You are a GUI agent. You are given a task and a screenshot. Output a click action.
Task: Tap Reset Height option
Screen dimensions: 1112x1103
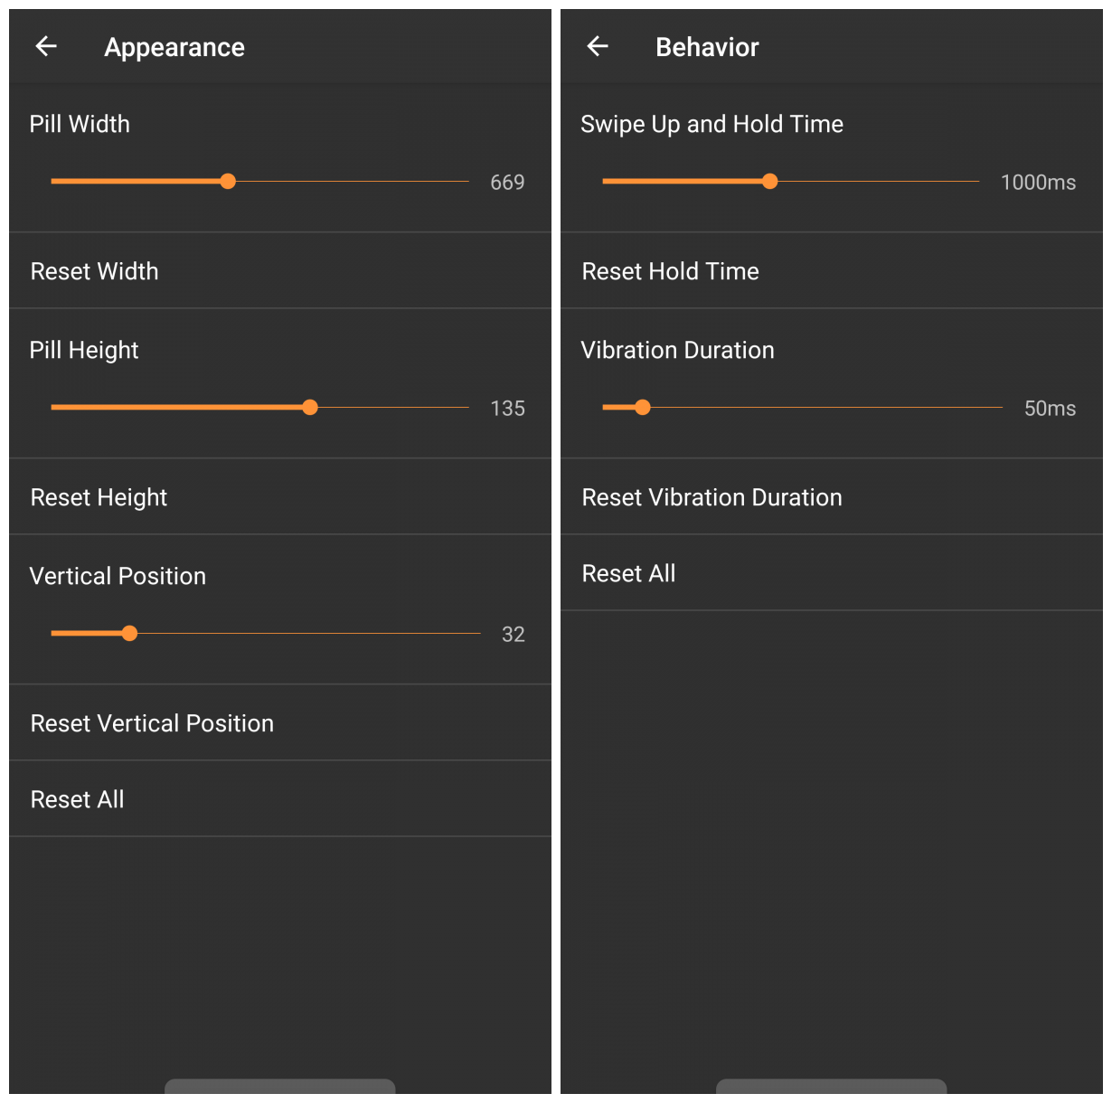coord(280,497)
